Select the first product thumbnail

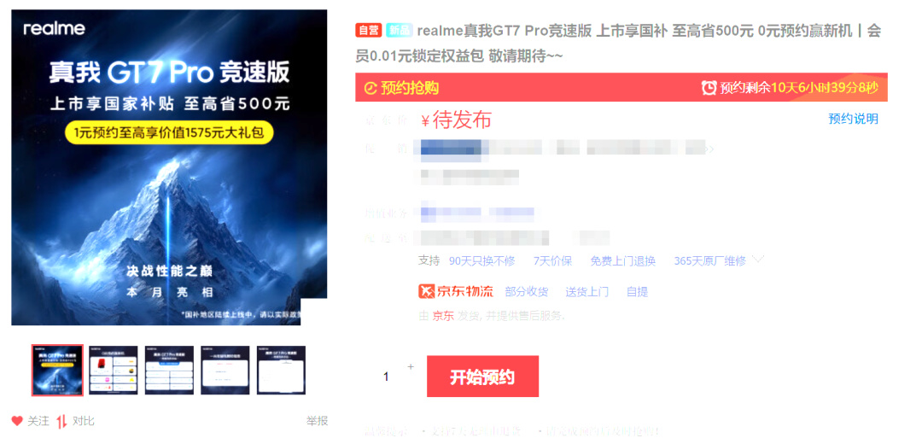57,371
